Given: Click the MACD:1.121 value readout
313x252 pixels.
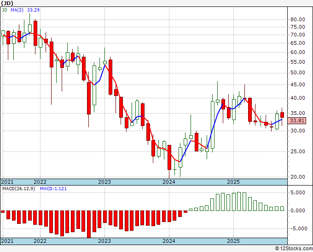Looking at the screenshot, I should pyautogui.click(x=53, y=189).
